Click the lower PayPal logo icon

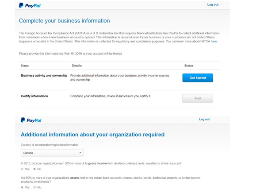point(31,120)
